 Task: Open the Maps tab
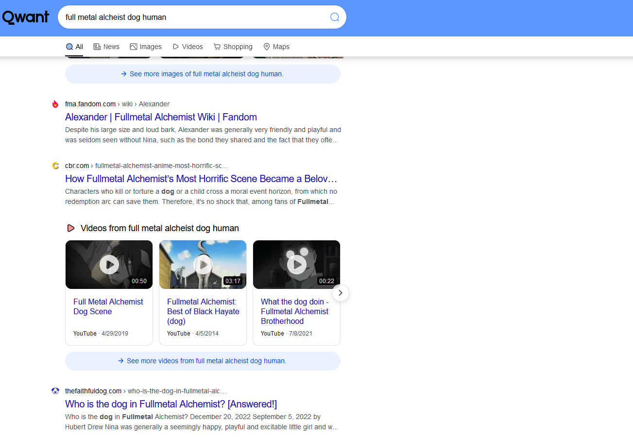click(x=276, y=47)
